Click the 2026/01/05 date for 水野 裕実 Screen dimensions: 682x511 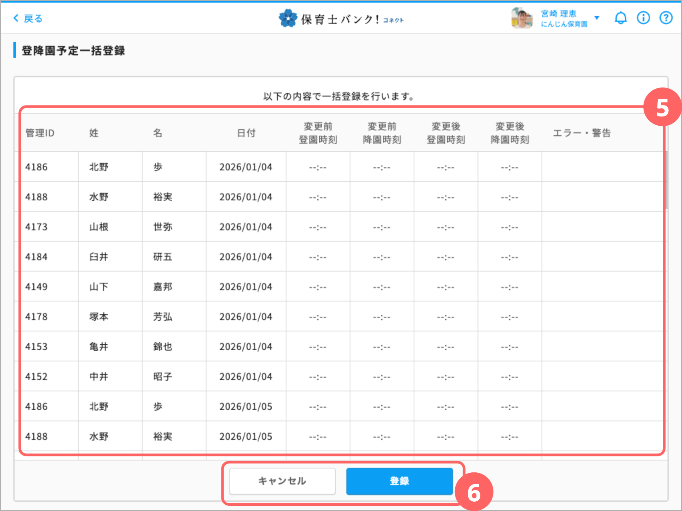[246, 436]
